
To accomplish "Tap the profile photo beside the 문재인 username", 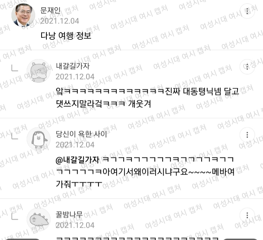I will [x=23, y=15].
